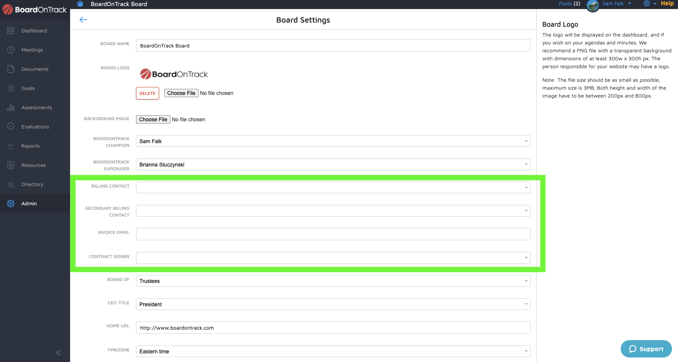This screenshot has width=678, height=362.
Task: Click the Resources list icon
Action: pyautogui.click(x=11, y=165)
